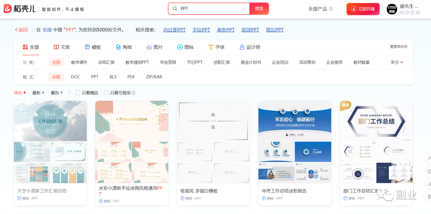Click the 稻壳儿 logo in the header
The height and width of the screenshot is (214, 431).
click(20, 9)
